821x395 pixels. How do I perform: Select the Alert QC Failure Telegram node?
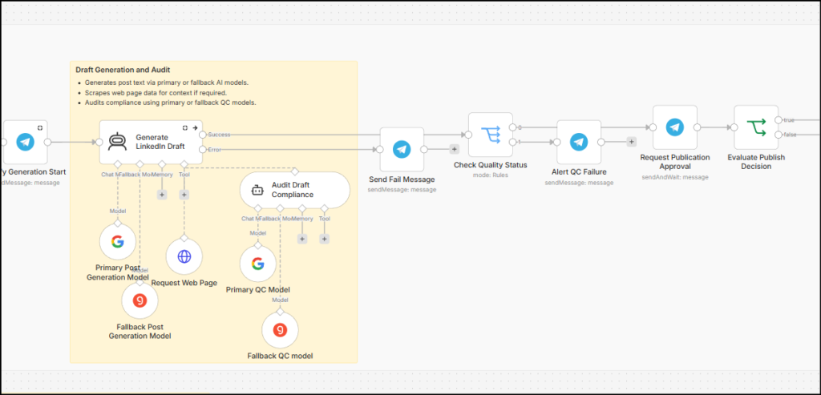(x=579, y=142)
